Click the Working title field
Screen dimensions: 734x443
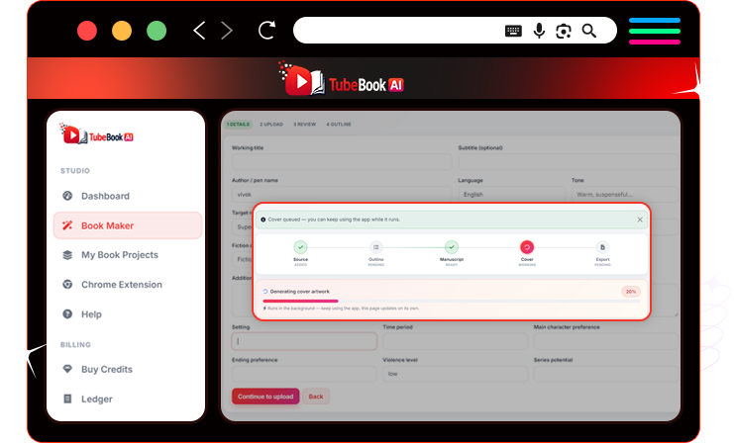[x=342, y=162]
